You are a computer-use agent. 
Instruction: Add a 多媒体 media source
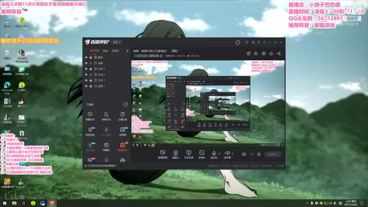click(201, 155)
